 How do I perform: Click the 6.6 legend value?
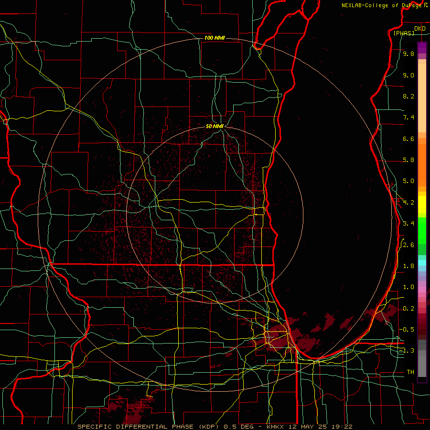click(408, 139)
